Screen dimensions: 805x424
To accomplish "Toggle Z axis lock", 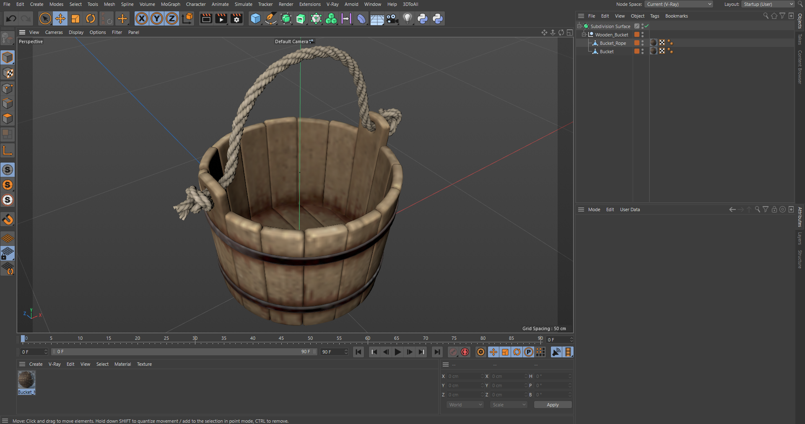I will click(x=172, y=18).
